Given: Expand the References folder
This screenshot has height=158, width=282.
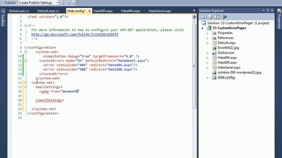Looking at the screenshot, I should pyautogui.click(x=208, y=38).
